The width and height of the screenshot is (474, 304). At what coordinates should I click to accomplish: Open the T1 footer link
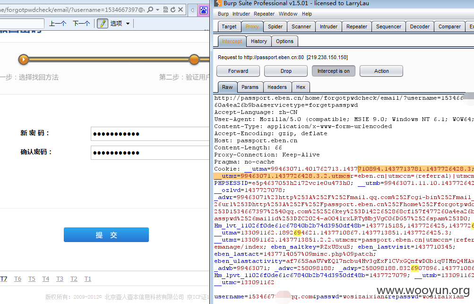pos(88,278)
